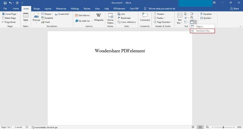Click the Share button

pyautogui.click(x=234, y=9)
